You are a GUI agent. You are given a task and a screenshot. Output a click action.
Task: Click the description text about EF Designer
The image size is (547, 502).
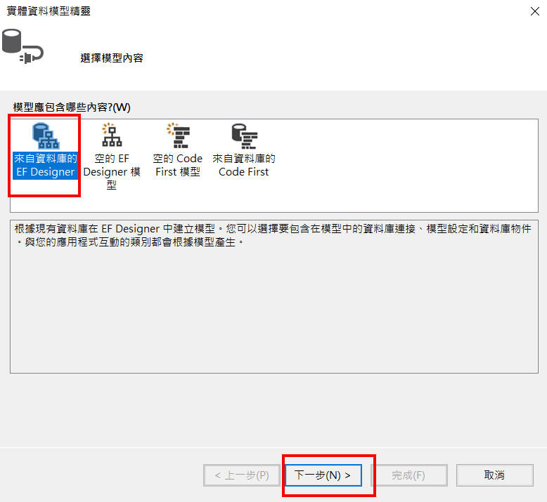[x=273, y=235]
